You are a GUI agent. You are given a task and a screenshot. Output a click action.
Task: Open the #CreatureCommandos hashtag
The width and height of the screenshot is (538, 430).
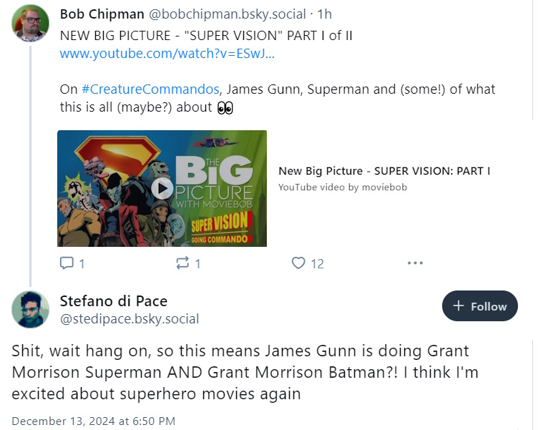click(x=150, y=89)
